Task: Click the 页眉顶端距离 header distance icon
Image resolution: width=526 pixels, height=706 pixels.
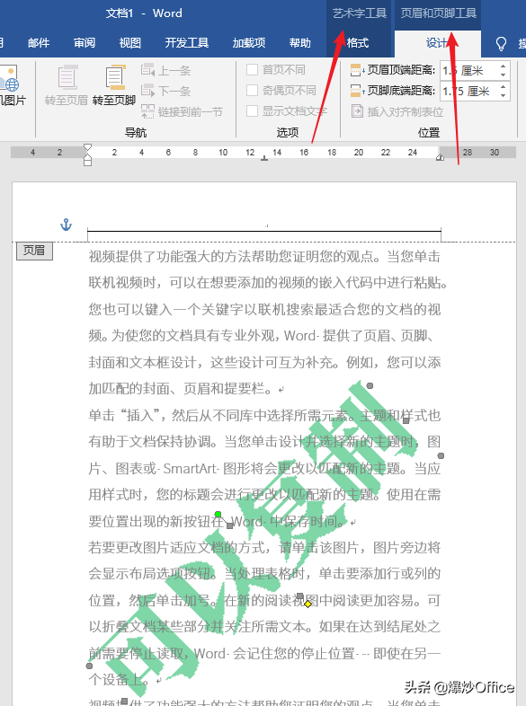Action: (357, 70)
